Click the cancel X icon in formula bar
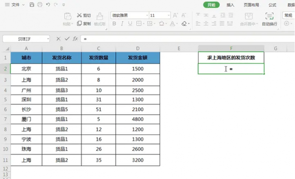This screenshot has width=295, height=179. [59, 39]
